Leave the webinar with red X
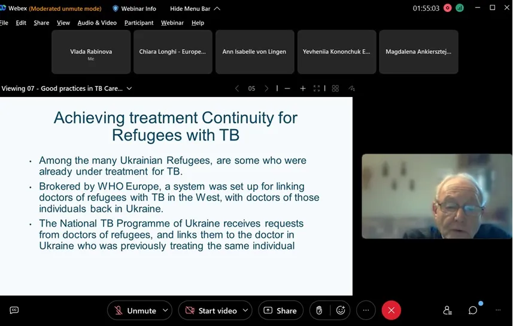Viewport: 513px width, 326px height. (391, 310)
